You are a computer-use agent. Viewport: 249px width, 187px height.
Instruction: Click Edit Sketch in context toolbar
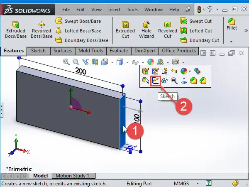pos(155,71)
